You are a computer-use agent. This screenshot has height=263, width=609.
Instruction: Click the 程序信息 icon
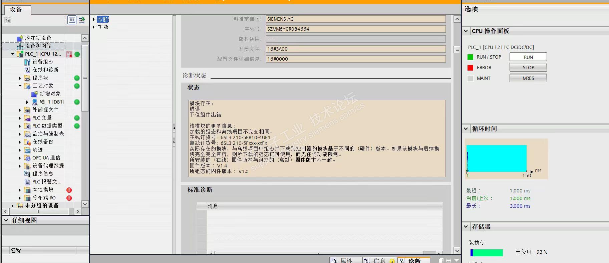tap(27, 174)
